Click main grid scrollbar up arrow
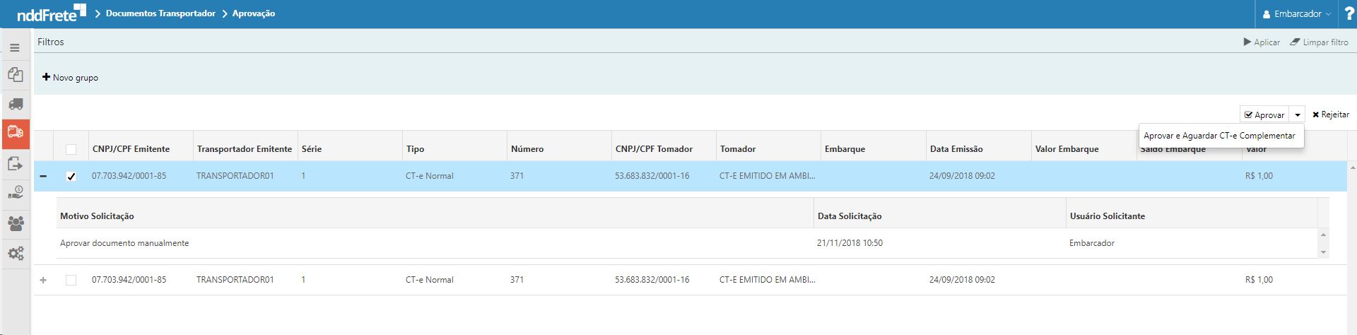 click(x=1353, y=168)
